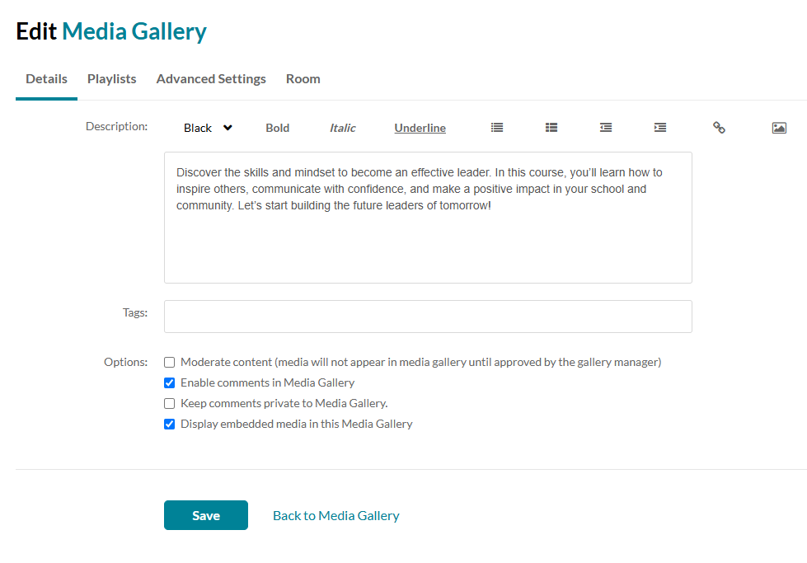Insert a bulleted (unordered) list in the description
The height and width of the screenshot is (563, 807).
coord(497,128)
